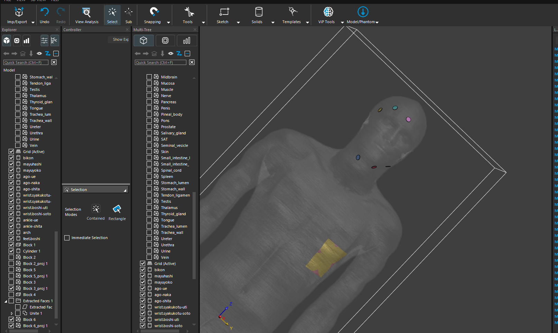Open Templates dropdown arrow

pos(307,22)
